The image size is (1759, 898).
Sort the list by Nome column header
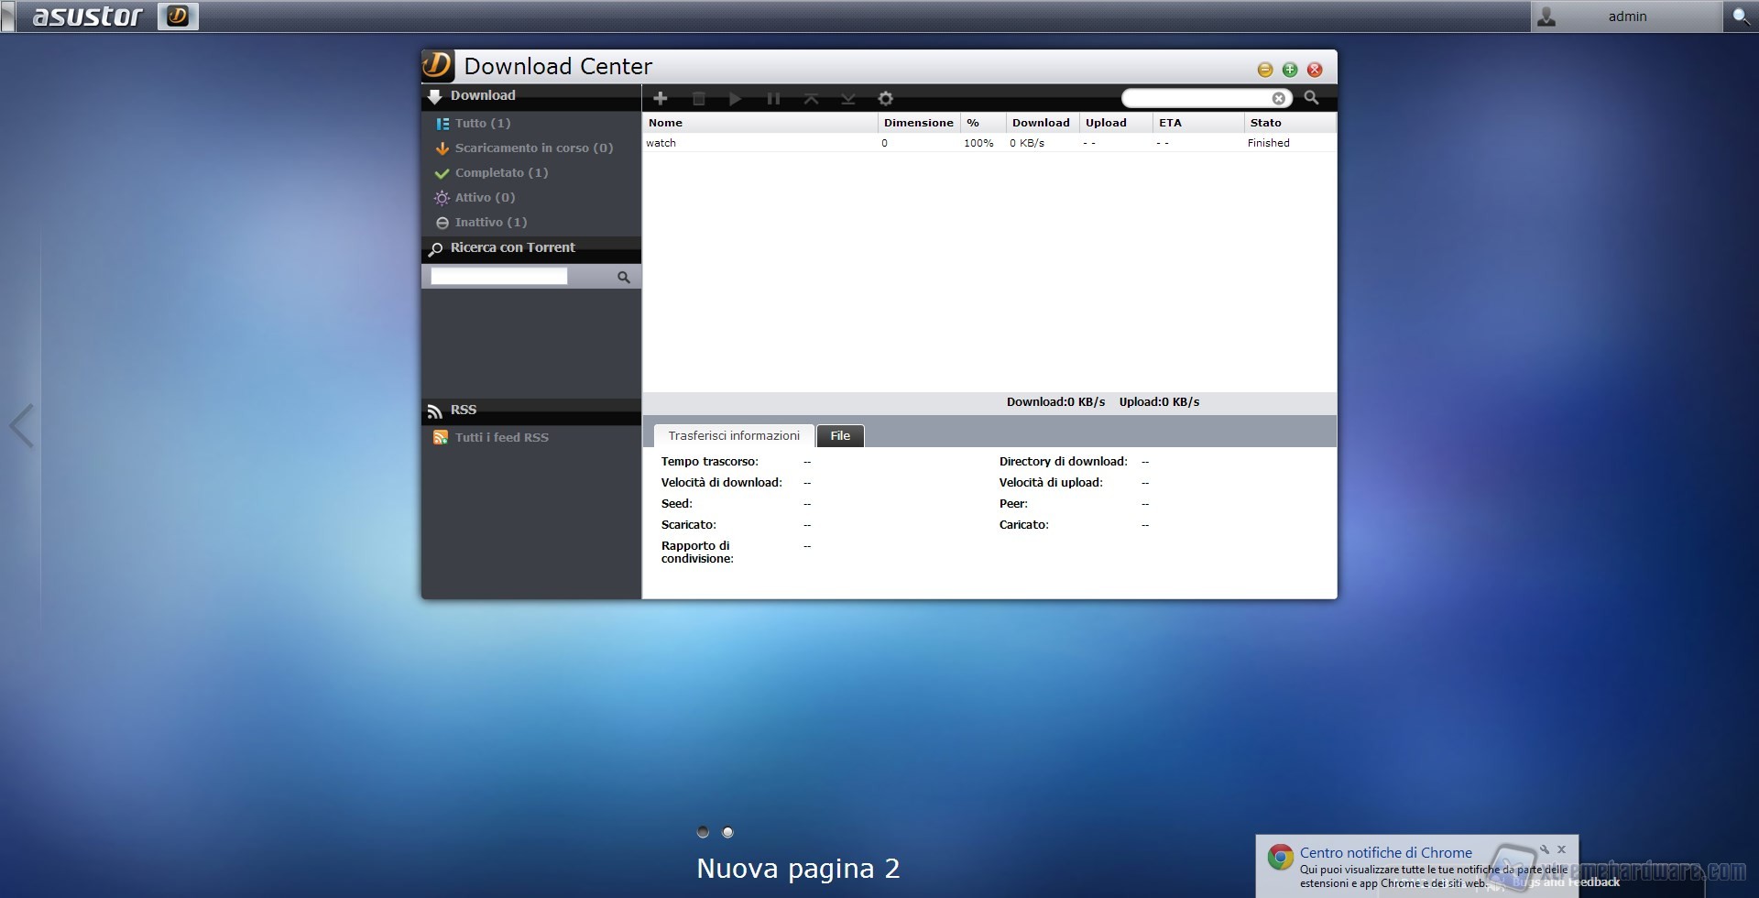[666, 123]
